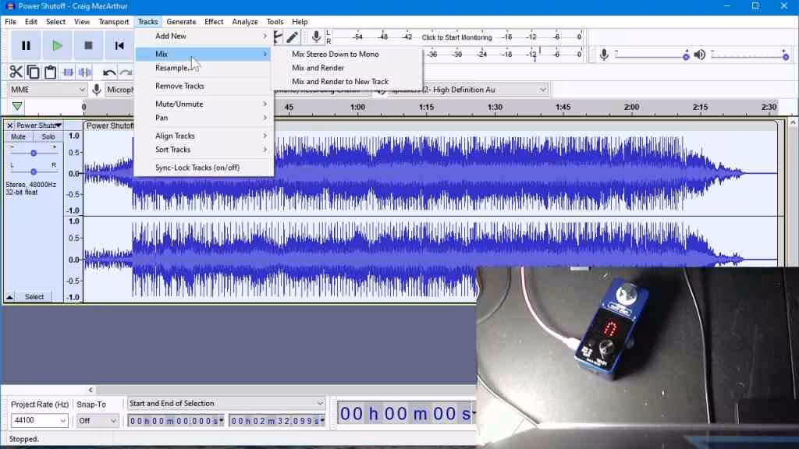Viewport: 799px width, 449px height.
Task: Select the Draw pencil tool
Action: (293, 37)
